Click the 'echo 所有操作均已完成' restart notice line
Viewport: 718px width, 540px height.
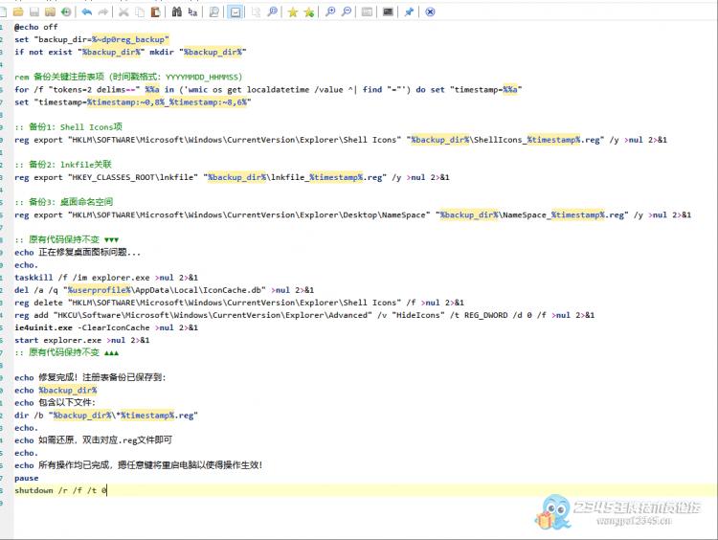coord(139,465)
